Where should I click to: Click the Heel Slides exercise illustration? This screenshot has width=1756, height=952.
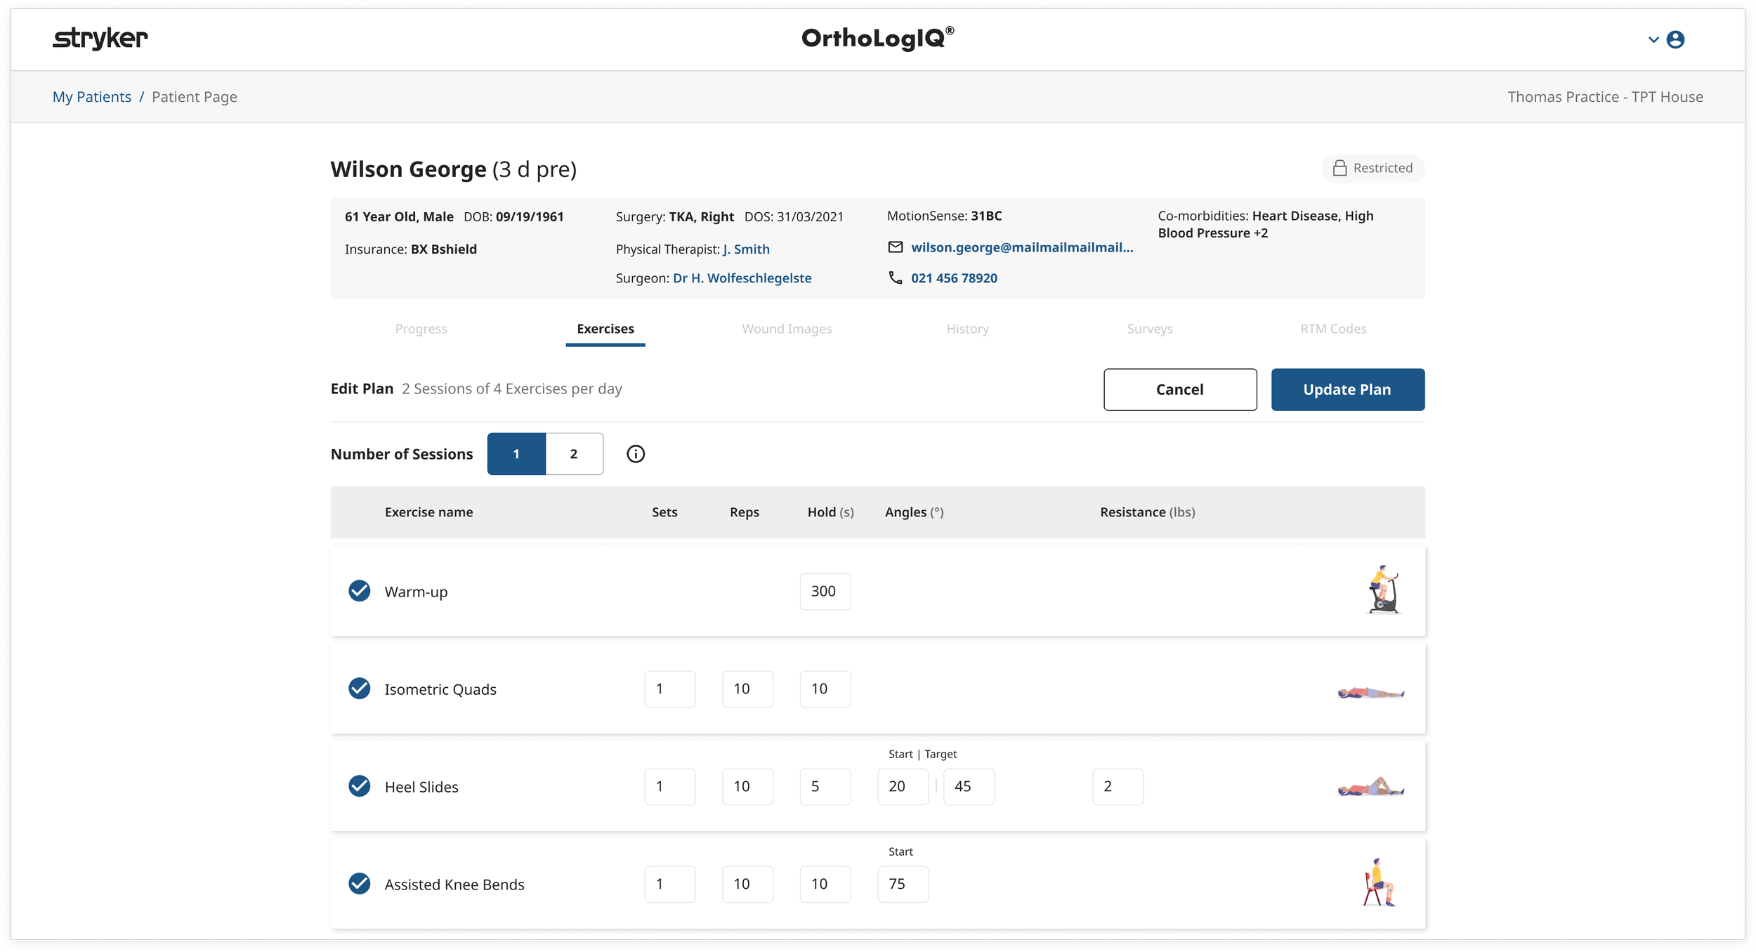[1370, 787]
